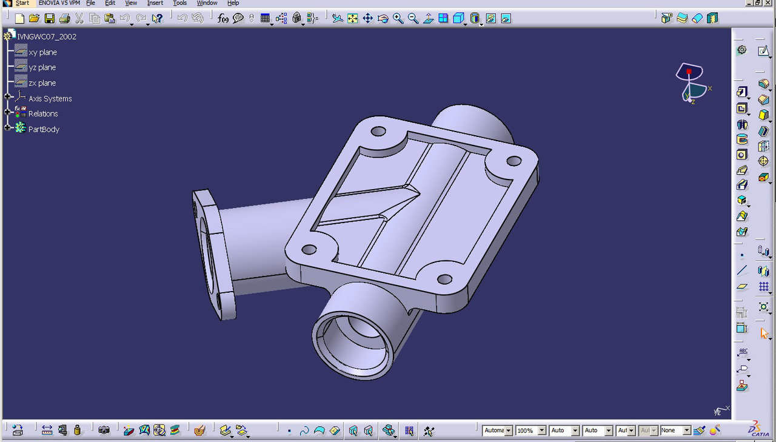This screenshot has width=776, height=442.
Task: Open the Design Table icon
Action: (x=265, y=18)
